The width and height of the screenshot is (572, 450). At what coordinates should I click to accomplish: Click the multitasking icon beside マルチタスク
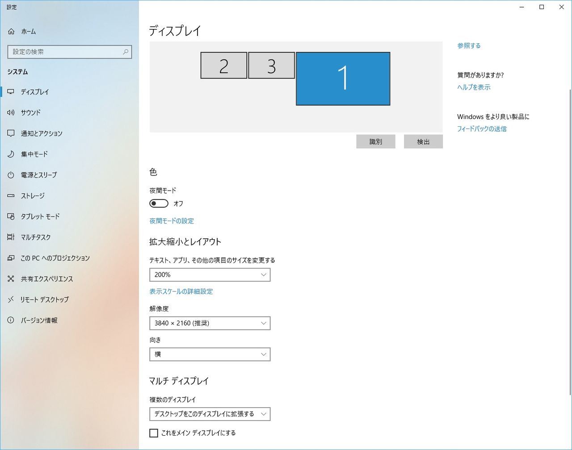tap(11, 237)
